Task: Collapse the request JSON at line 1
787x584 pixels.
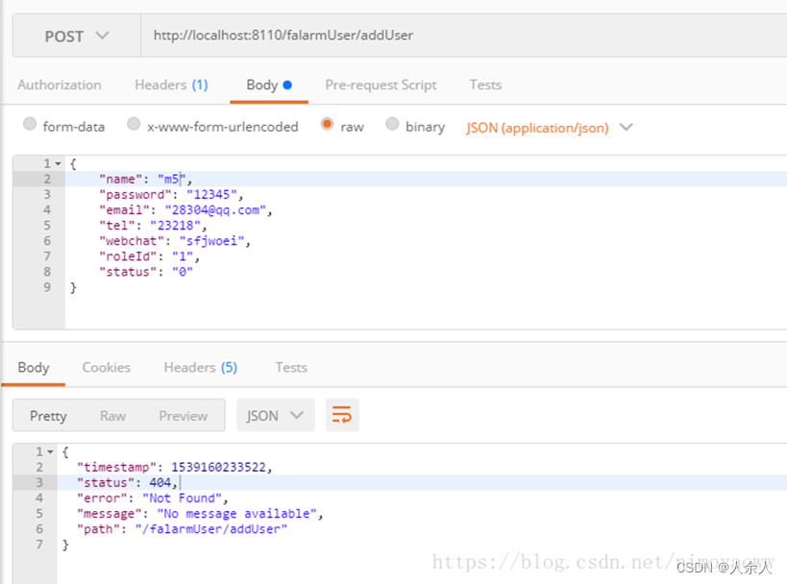Action: click(59, 163)
